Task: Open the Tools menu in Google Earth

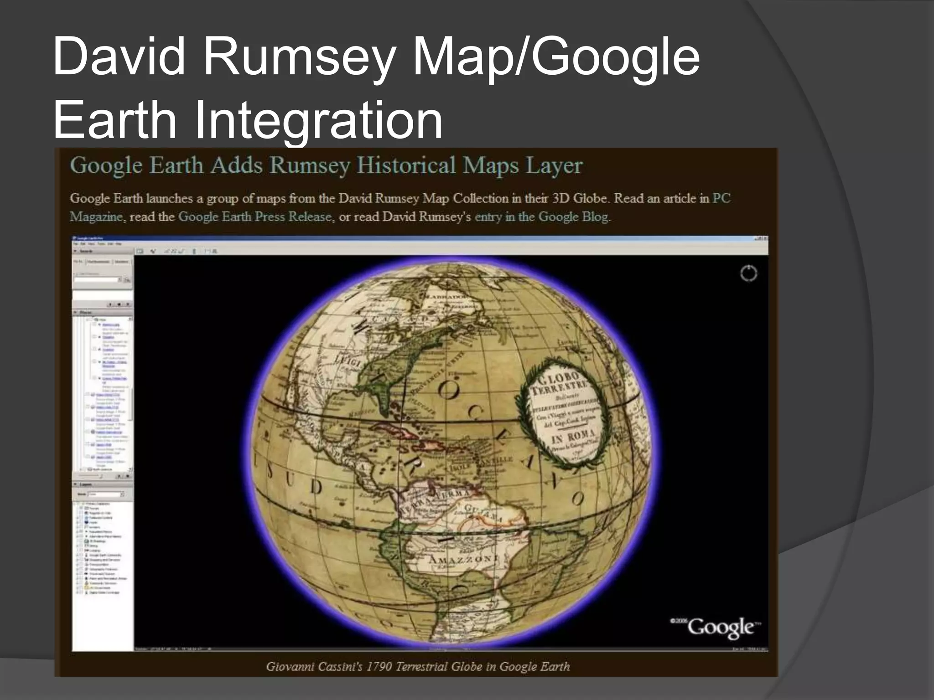Action: click(x=101, y=244)
